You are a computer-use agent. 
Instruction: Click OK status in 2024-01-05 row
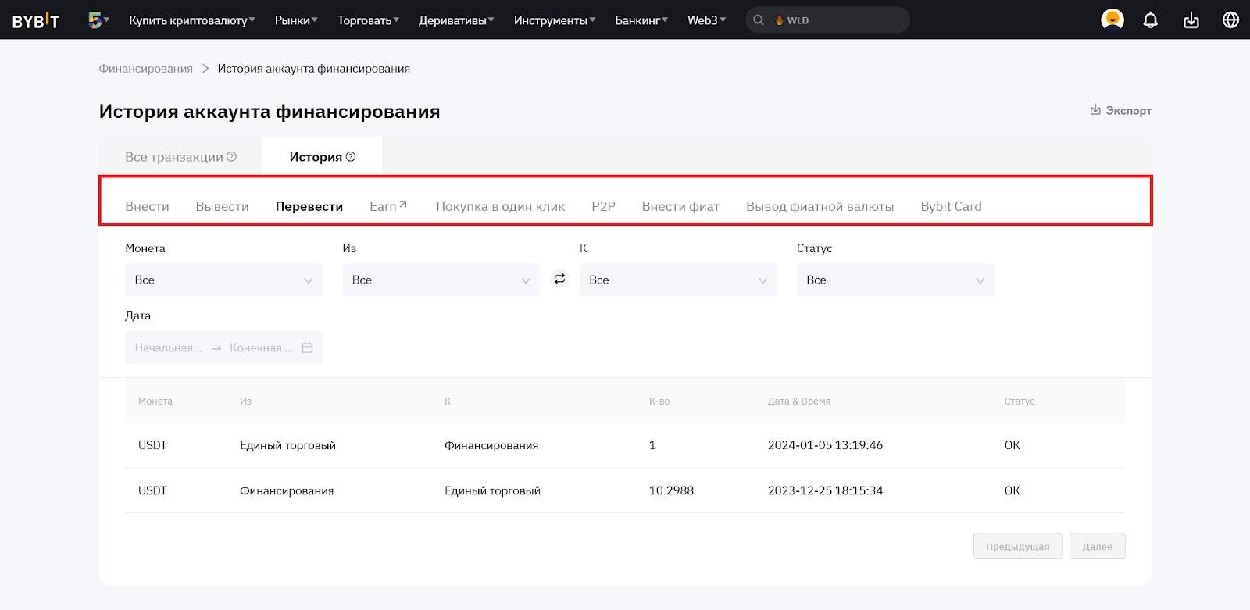click(x=1012, y=445)
